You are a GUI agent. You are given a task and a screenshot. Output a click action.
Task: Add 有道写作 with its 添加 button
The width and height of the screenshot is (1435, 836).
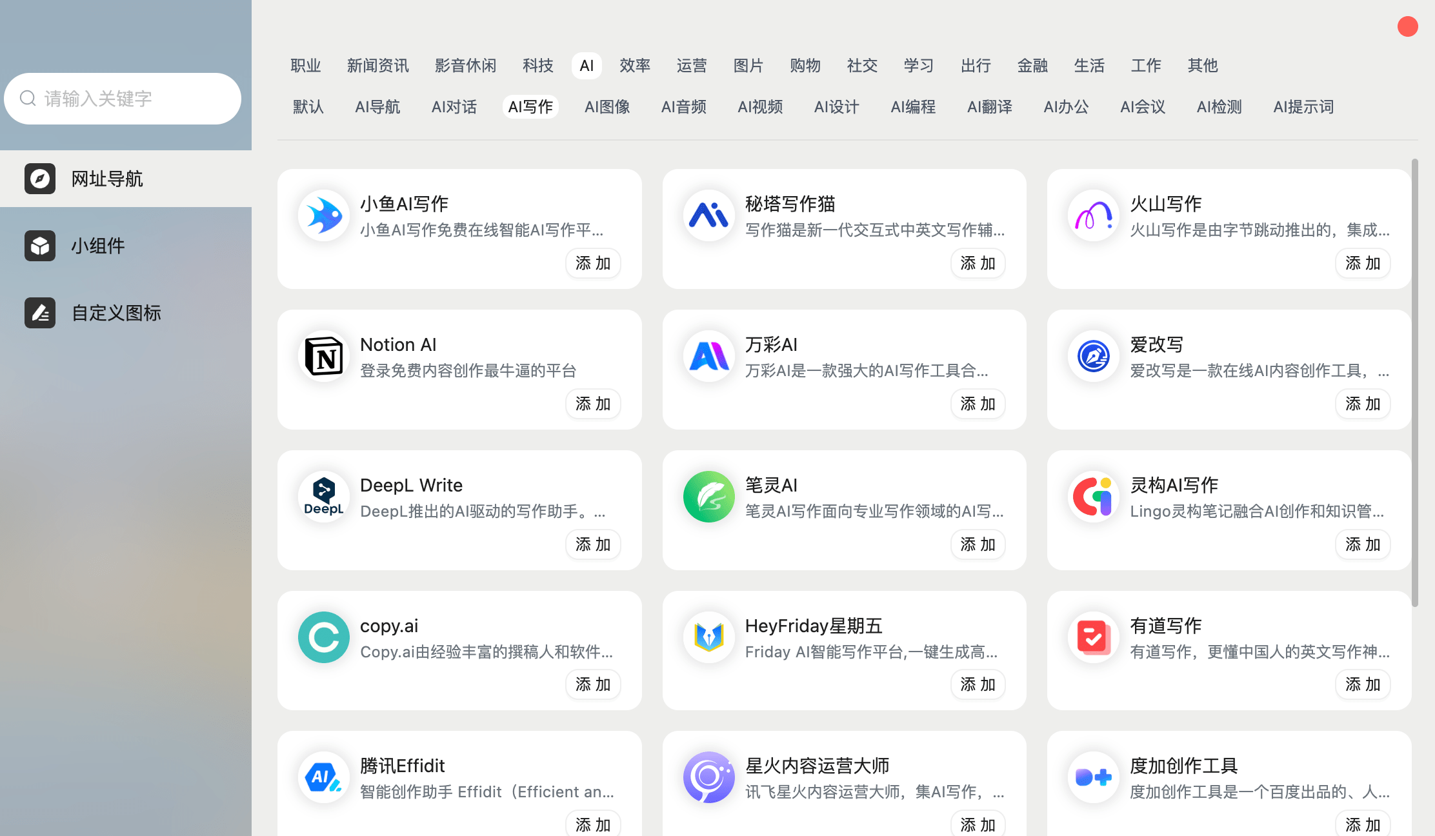click(x=1363, y=684)
